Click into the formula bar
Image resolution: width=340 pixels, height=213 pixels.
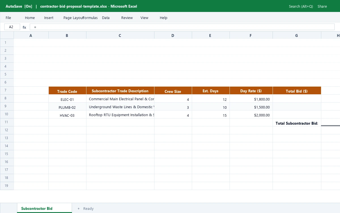click(182, 27)
